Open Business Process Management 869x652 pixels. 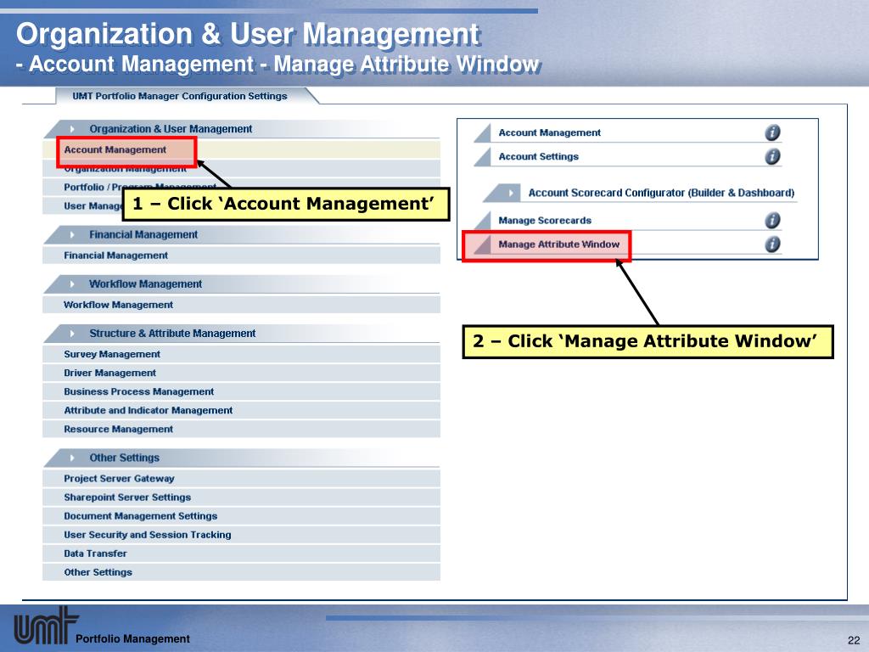coord(241,392)
